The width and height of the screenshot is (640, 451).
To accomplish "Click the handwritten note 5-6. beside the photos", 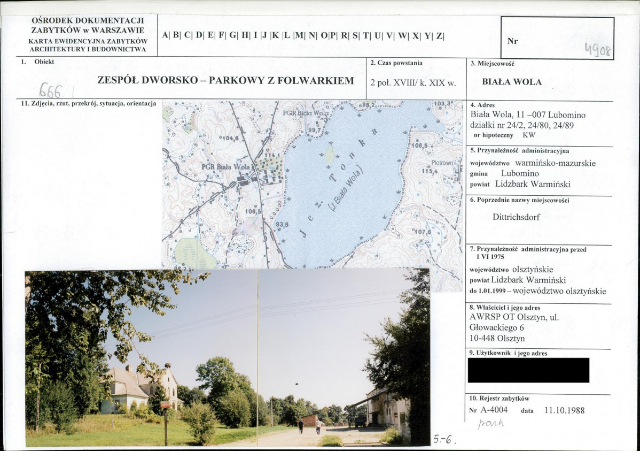I will (444, 441).
